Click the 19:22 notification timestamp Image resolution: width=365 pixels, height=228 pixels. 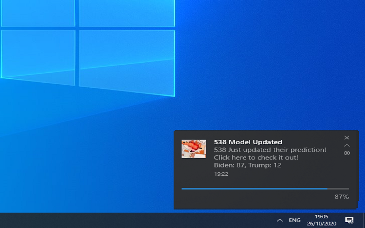point(221,174)
